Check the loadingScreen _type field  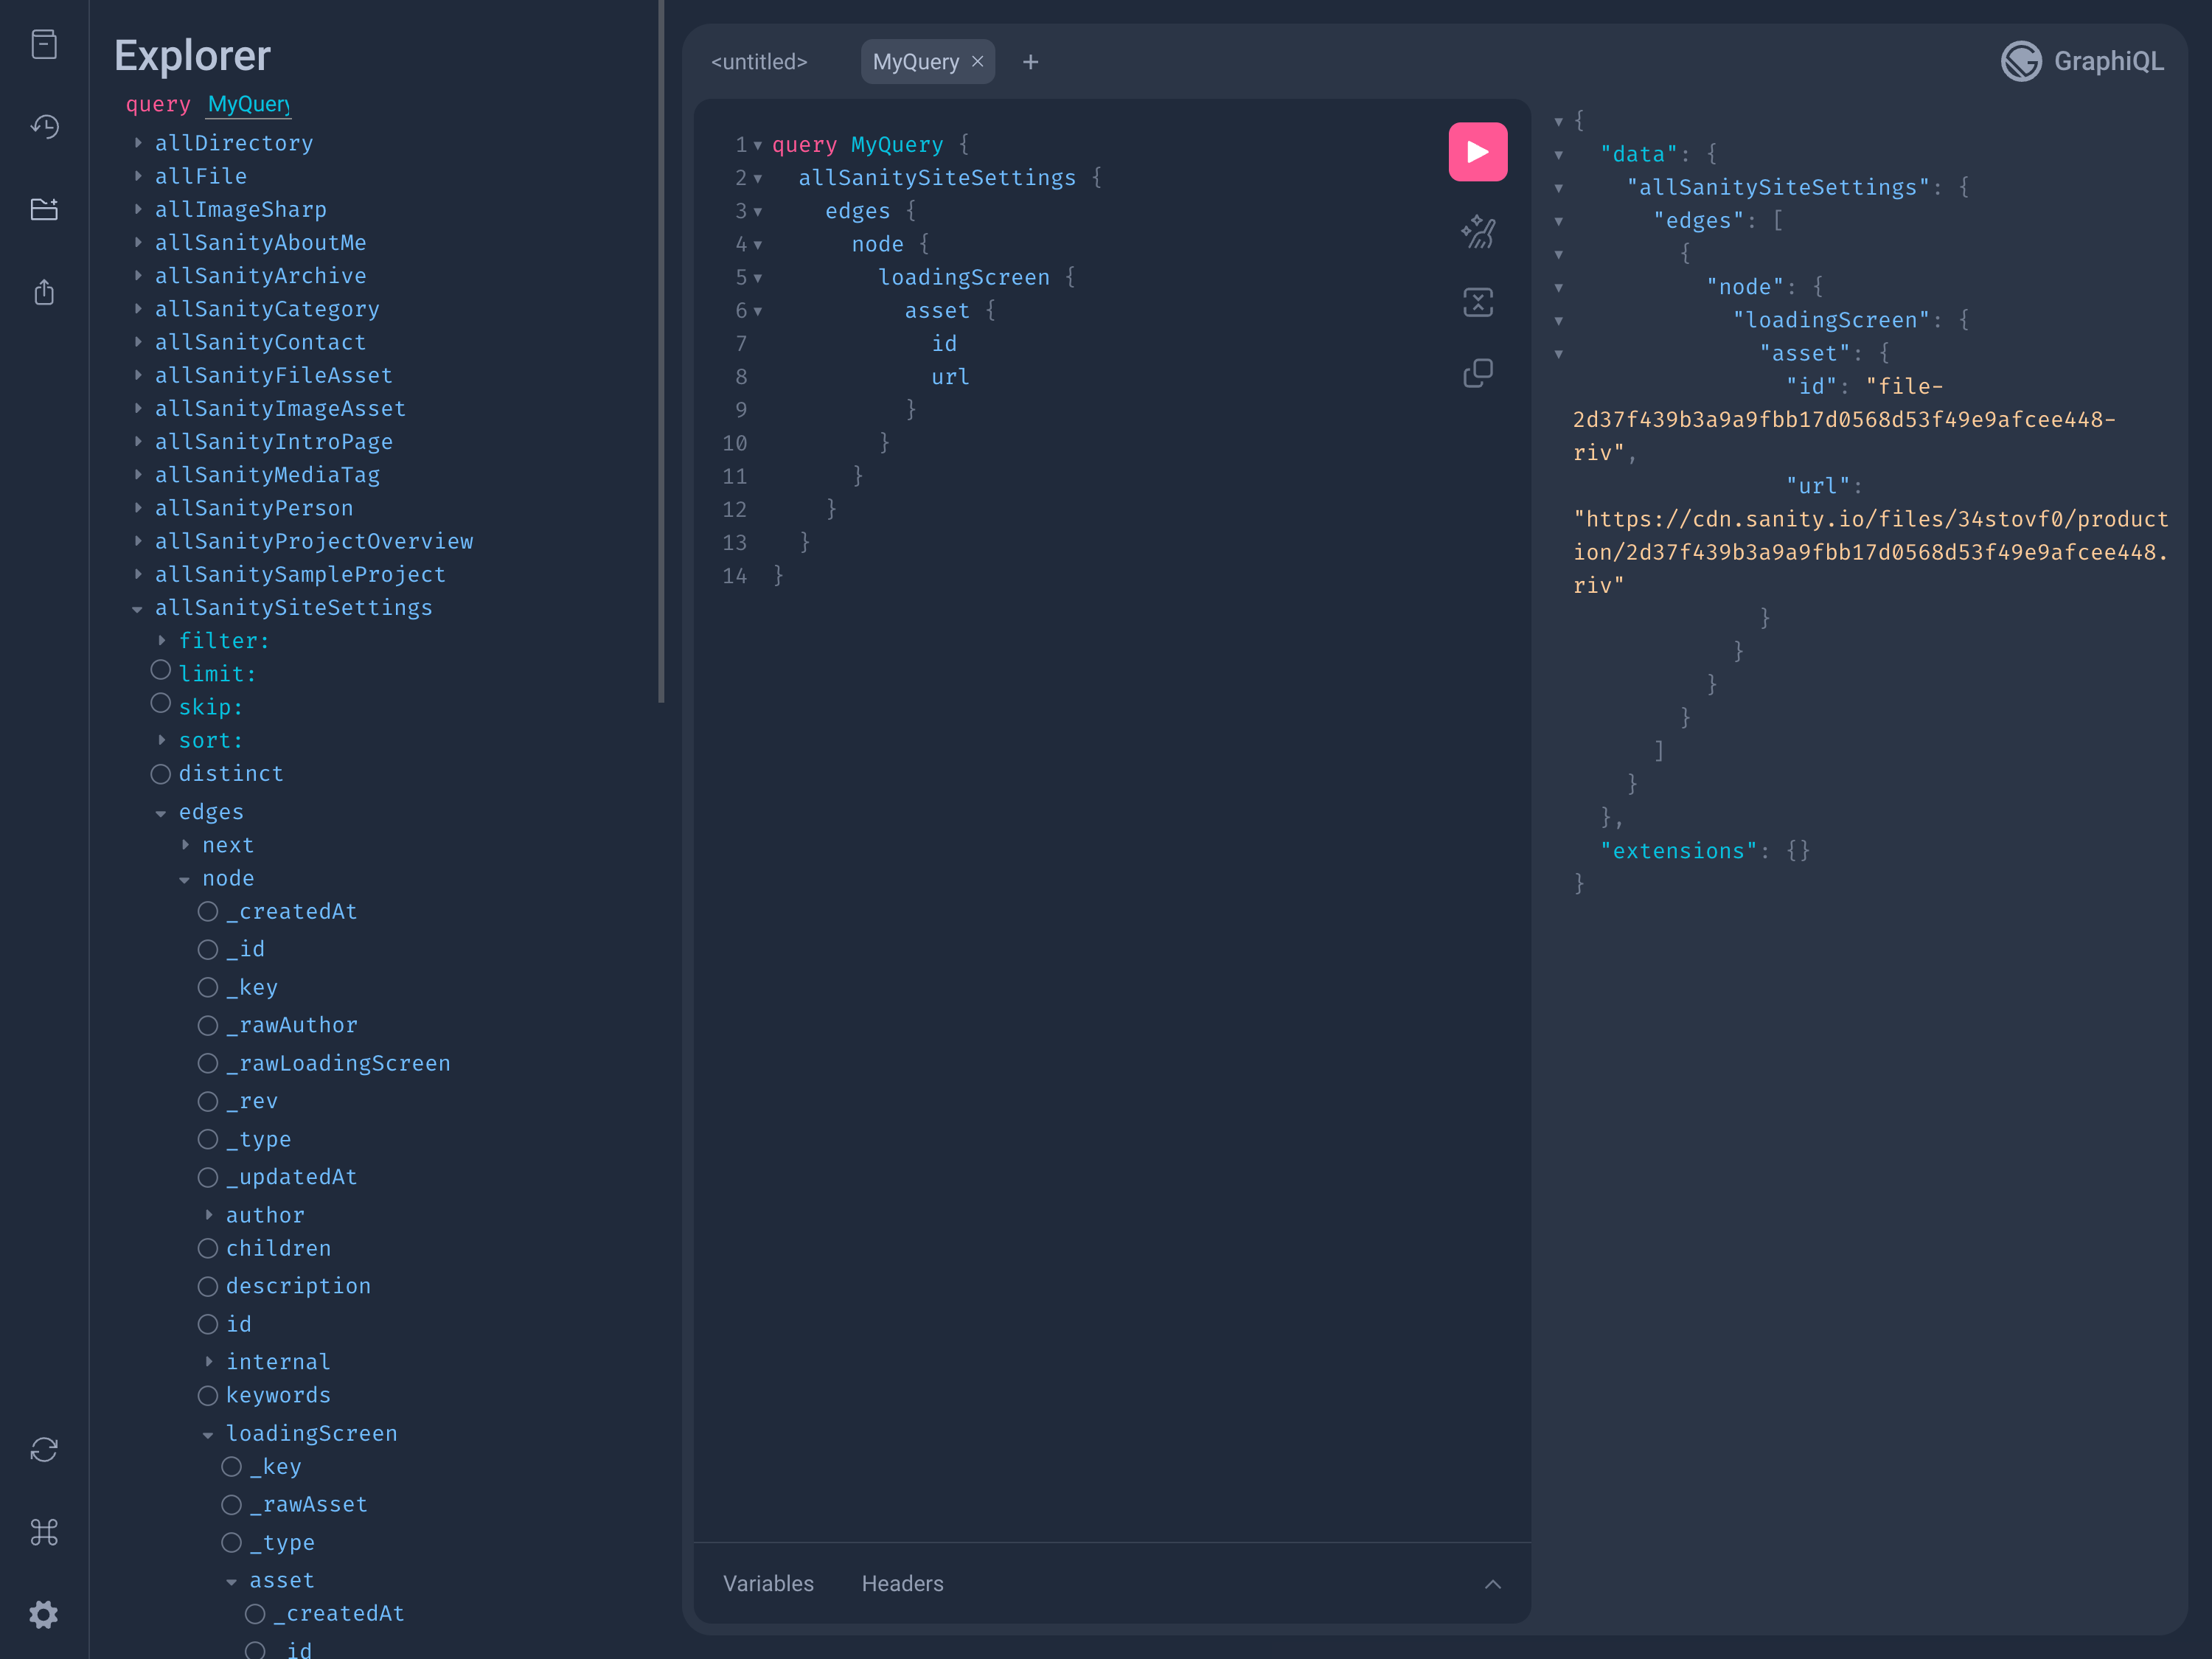(232, 1543)
